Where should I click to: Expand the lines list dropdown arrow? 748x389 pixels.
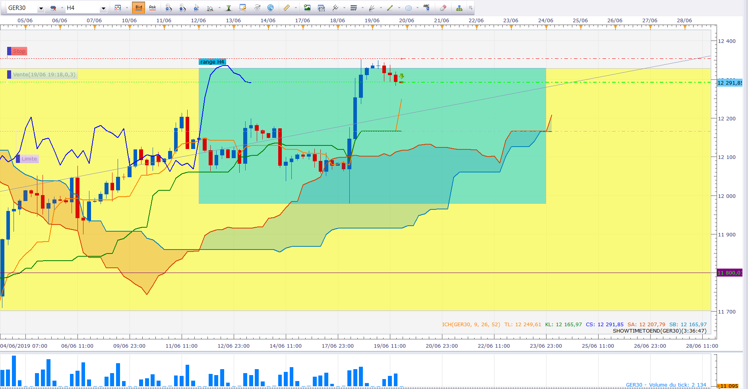362,8
